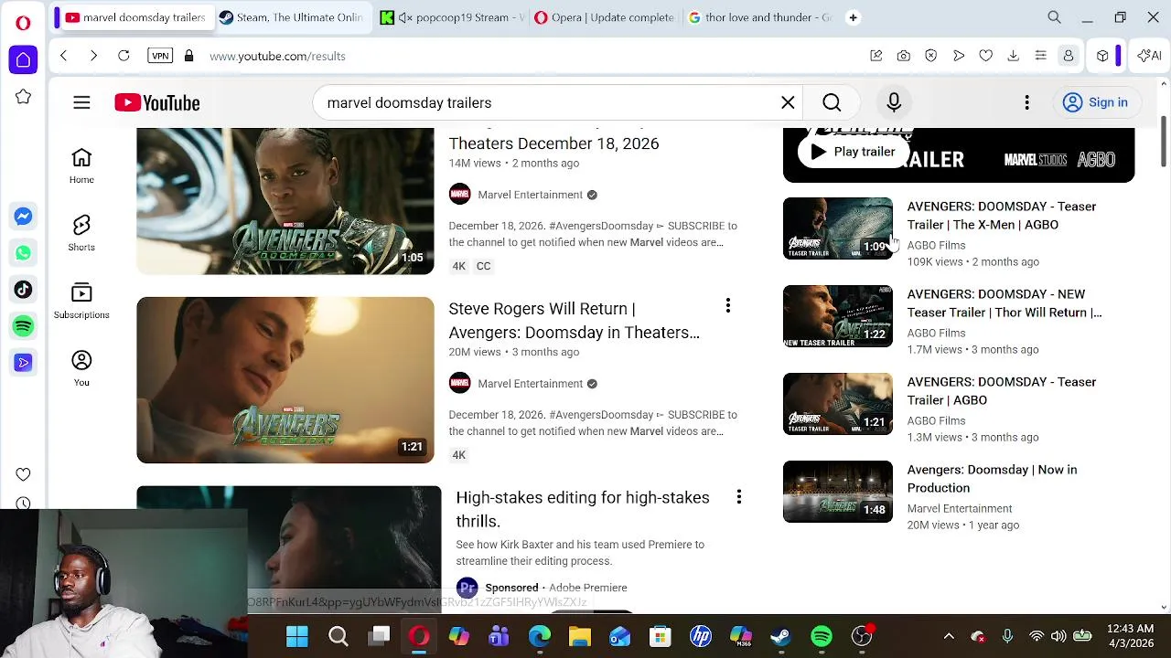Open Spotify from the taskbar
The image size is (1171, 658).
pos(822,636)
